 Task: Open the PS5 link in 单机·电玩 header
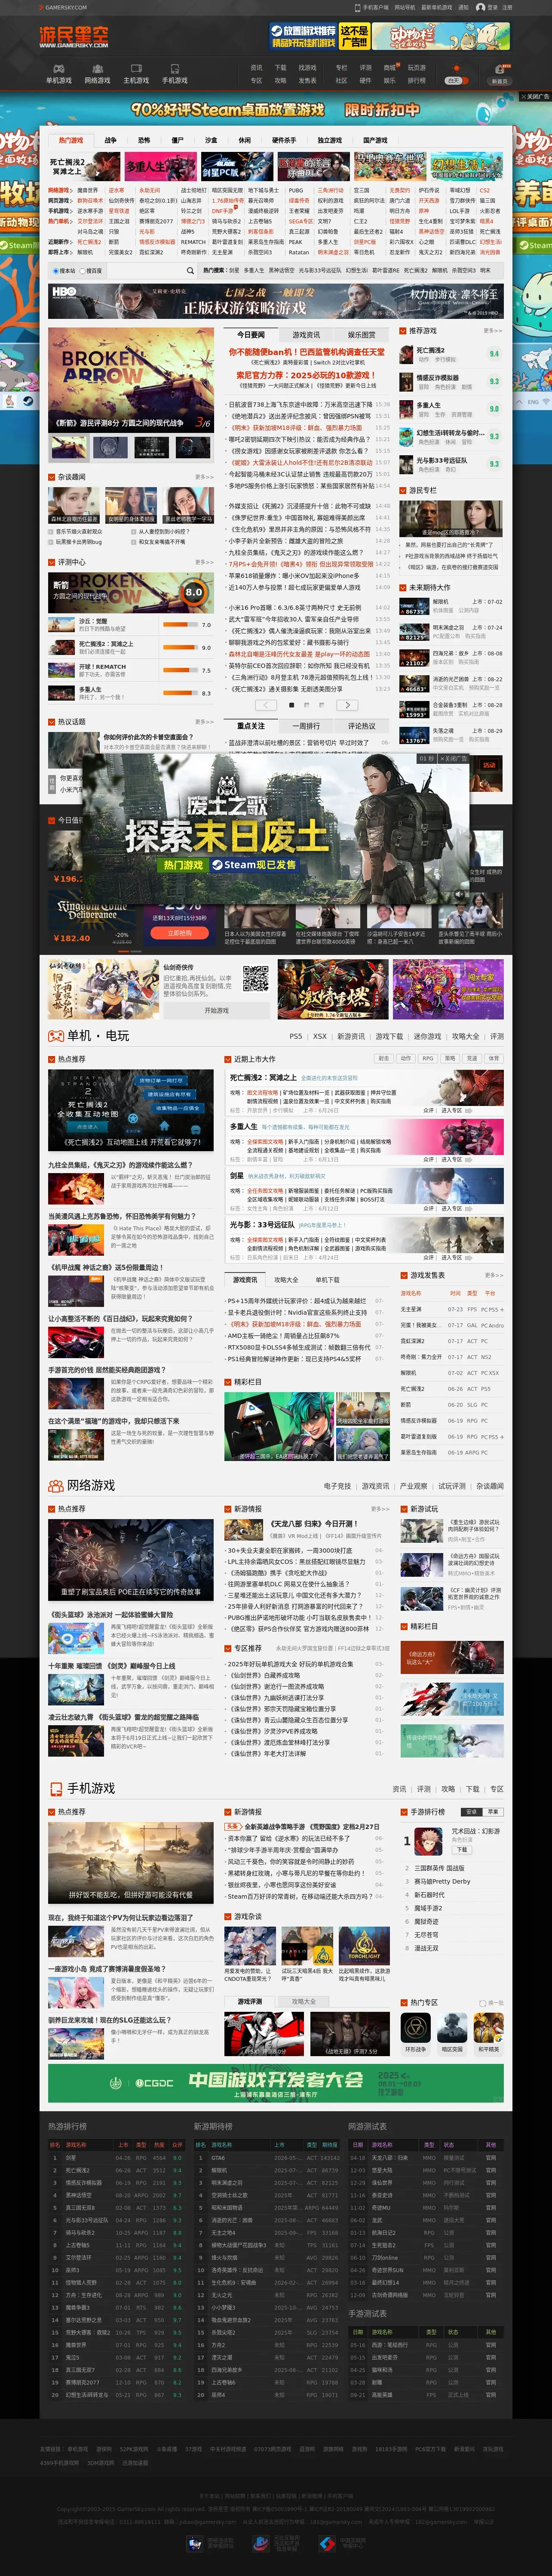[295, 1037]
